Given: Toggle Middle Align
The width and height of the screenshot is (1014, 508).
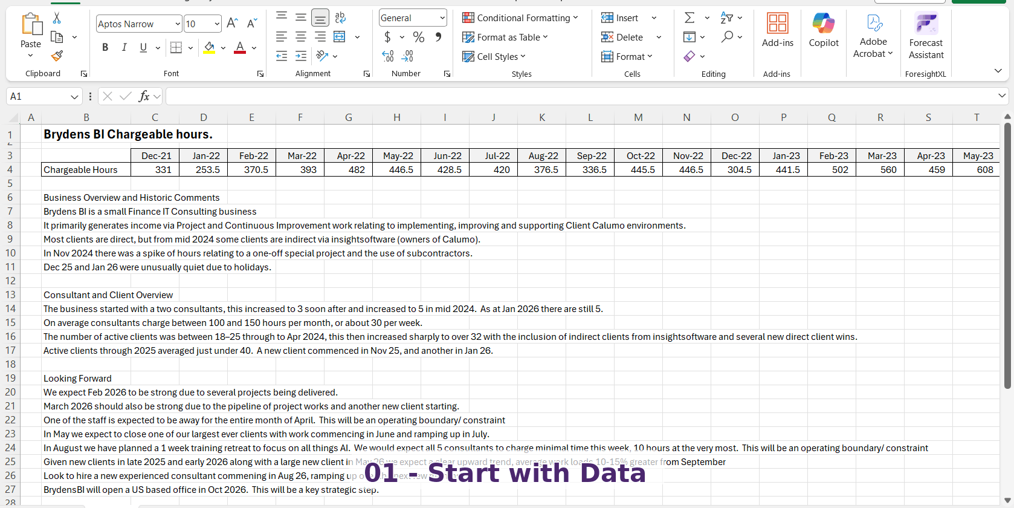Looking at the screenshot, I should (301, 18).
